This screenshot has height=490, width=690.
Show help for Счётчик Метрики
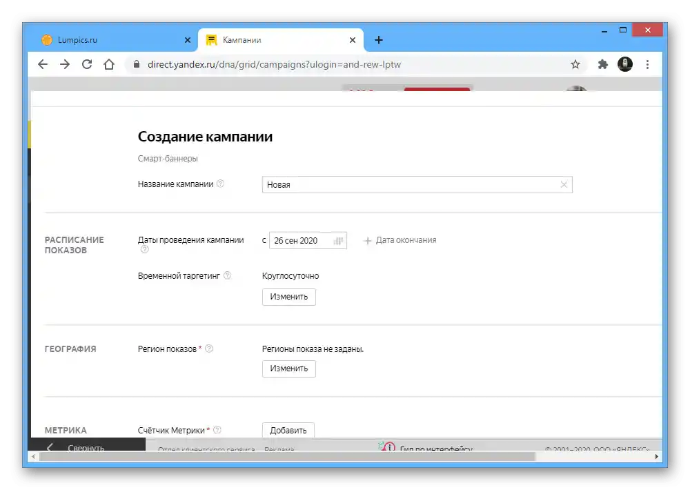pos(217,430)
